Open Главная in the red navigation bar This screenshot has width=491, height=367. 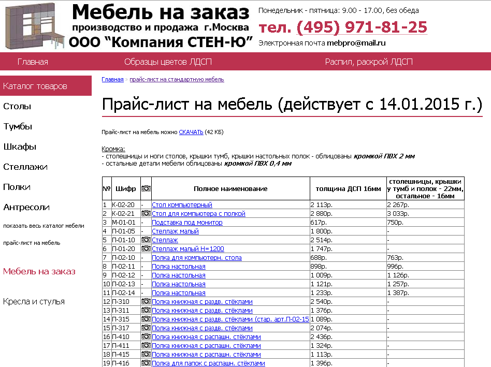[33, 62]
